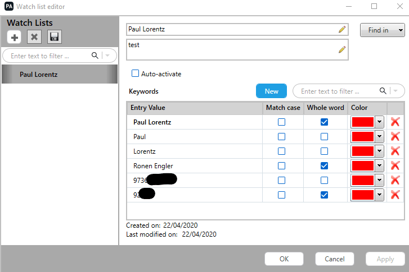Click the red color swatch for Ronen Engler
This screenshot has width=409, height=272.
(x=362, y=165)
